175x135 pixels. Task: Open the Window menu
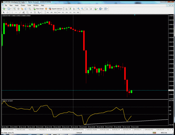(36, 5)
